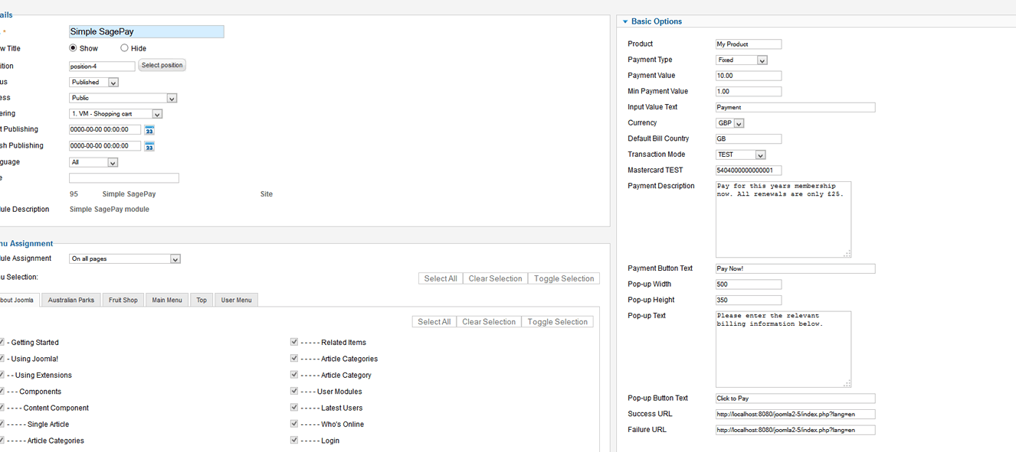Click Toggle Selection inside the menu tab panel

point(558,322)
